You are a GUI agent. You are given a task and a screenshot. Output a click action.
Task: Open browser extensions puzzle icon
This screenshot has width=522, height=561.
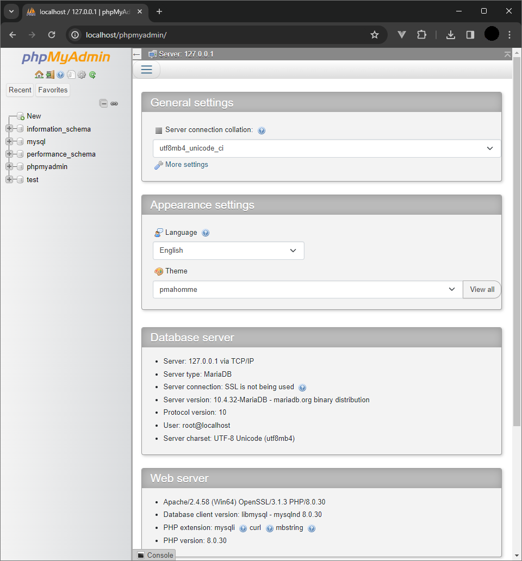coord(422,35)
